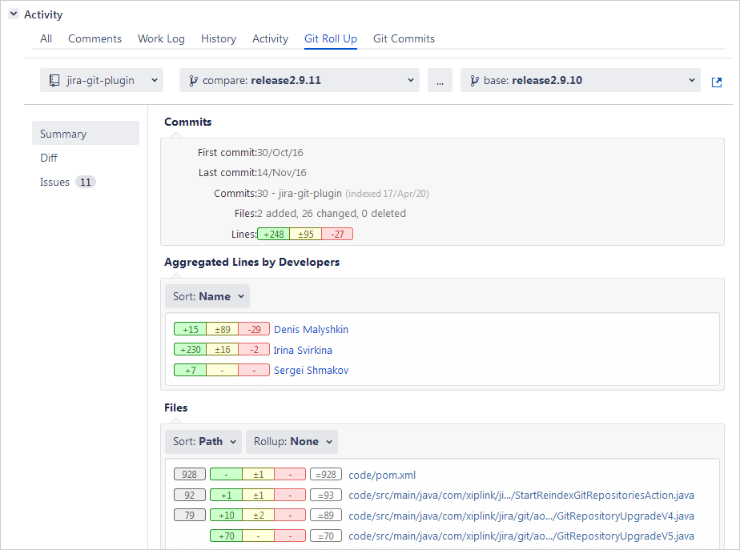Open Issues in the left sidebar
Screen dimensions: 740x550
click(x=55, y=182)
